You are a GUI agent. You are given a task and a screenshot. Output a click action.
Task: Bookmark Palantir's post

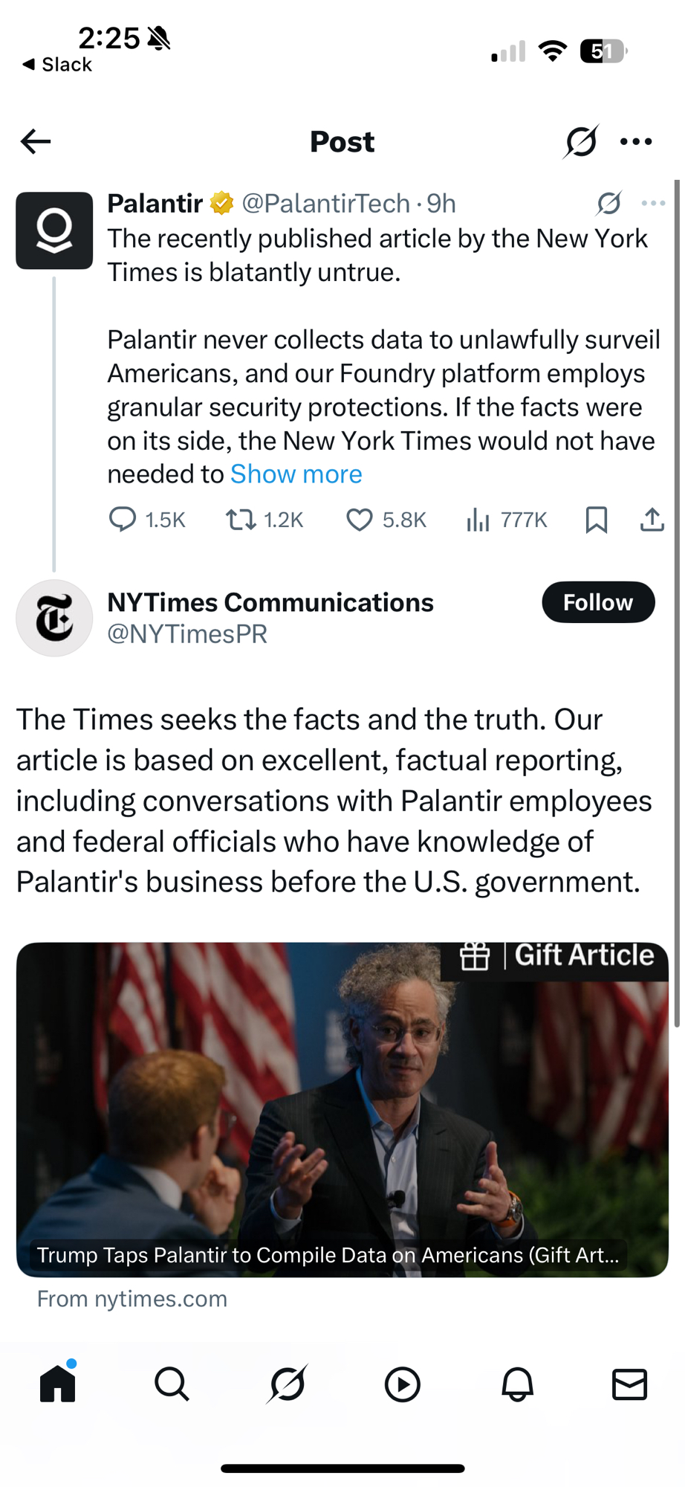[597, 520]
